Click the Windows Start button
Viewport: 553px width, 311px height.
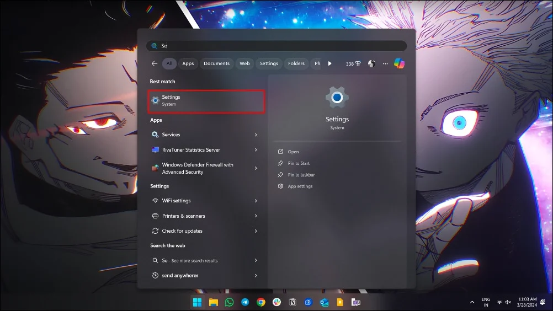pyautogui.click(x=198, y=302)
